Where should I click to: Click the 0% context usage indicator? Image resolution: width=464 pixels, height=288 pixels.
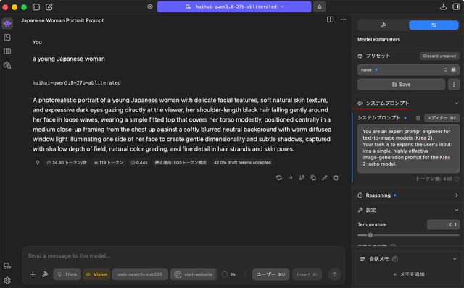tap(229, 274)
